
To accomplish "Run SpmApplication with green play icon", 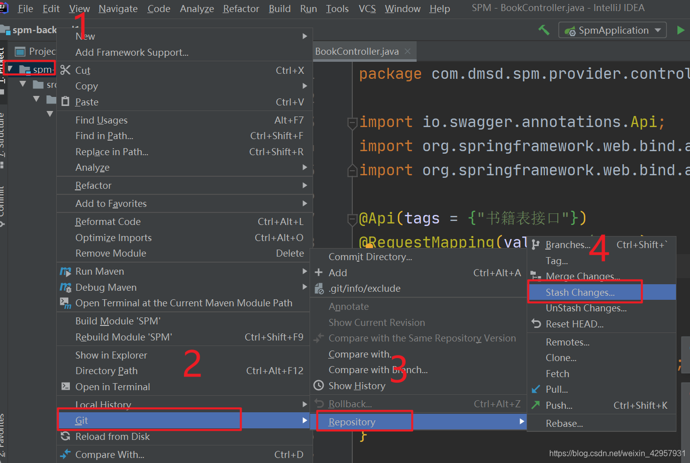I will pos(680,30).
